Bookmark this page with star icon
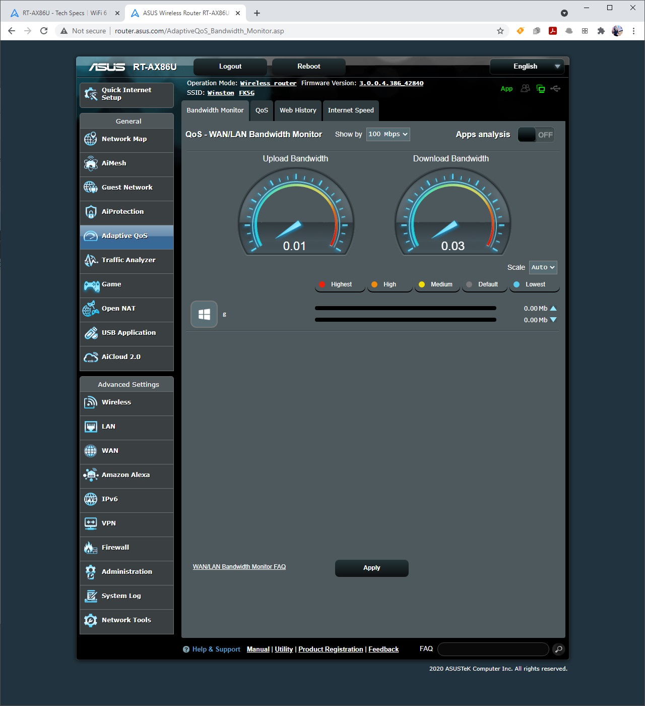Image resolution: width=645 pixels, height=706 pixels. [x=500, y=31]
